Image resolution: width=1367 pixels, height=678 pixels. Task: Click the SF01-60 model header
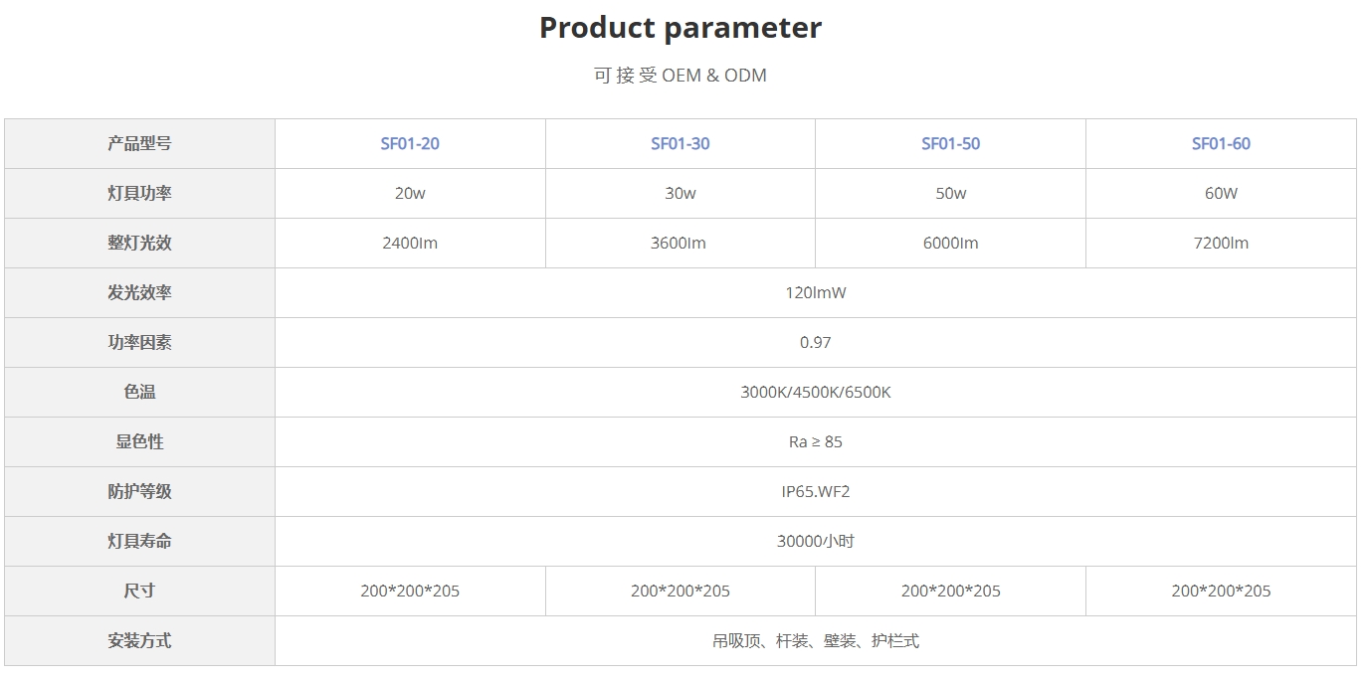coord(1221,143)
